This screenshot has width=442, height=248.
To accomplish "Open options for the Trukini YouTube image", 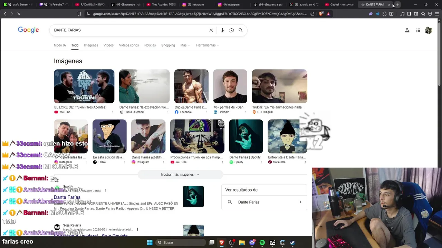I will 112,112.
